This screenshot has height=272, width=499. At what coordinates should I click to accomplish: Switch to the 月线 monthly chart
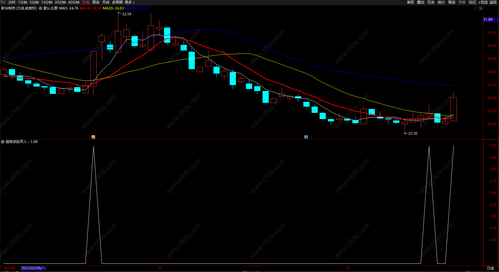tap(106, 2)
